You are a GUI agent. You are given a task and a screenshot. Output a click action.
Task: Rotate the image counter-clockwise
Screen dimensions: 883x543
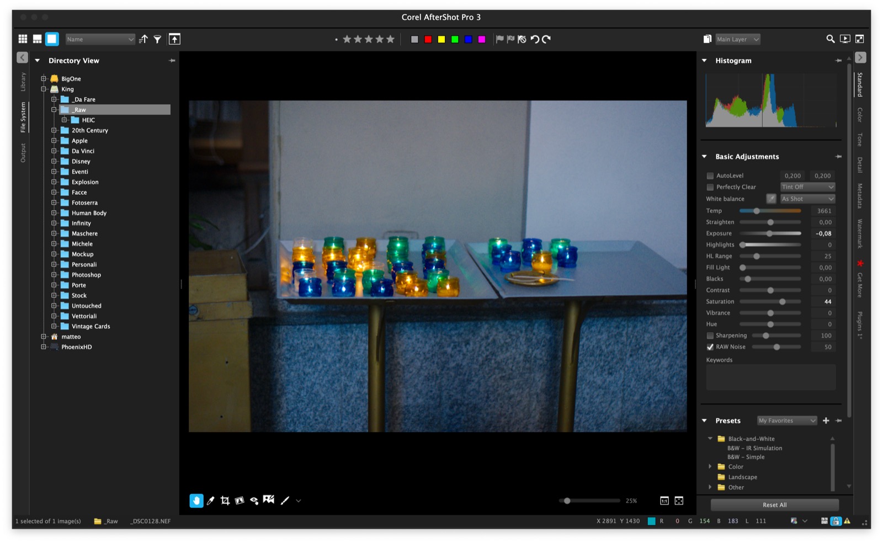[x=534, y=39]
